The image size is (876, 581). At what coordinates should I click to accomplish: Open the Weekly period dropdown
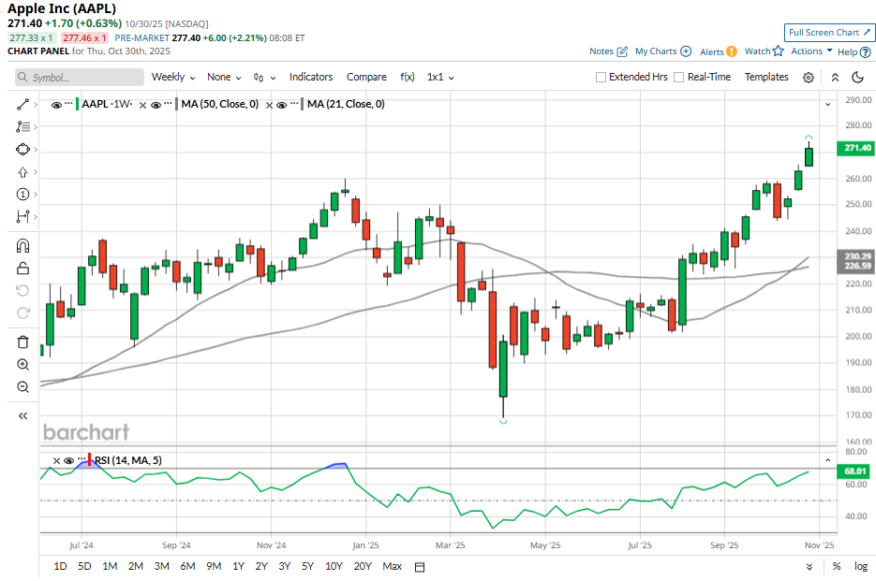[x=173, y=78]
